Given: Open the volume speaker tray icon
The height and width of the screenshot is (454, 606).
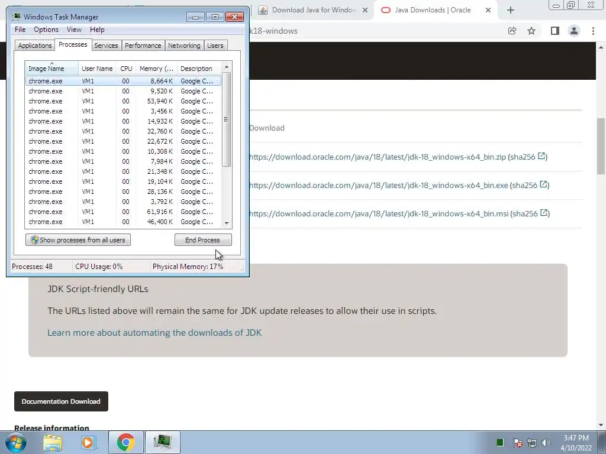Looking at the screenshot, I should pos(546,443).
